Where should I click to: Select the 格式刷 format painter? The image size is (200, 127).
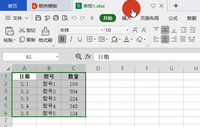45,35
